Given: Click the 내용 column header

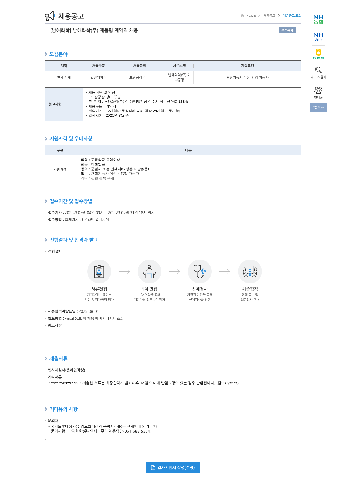Looking at the screenshot, I should point(188,150).
